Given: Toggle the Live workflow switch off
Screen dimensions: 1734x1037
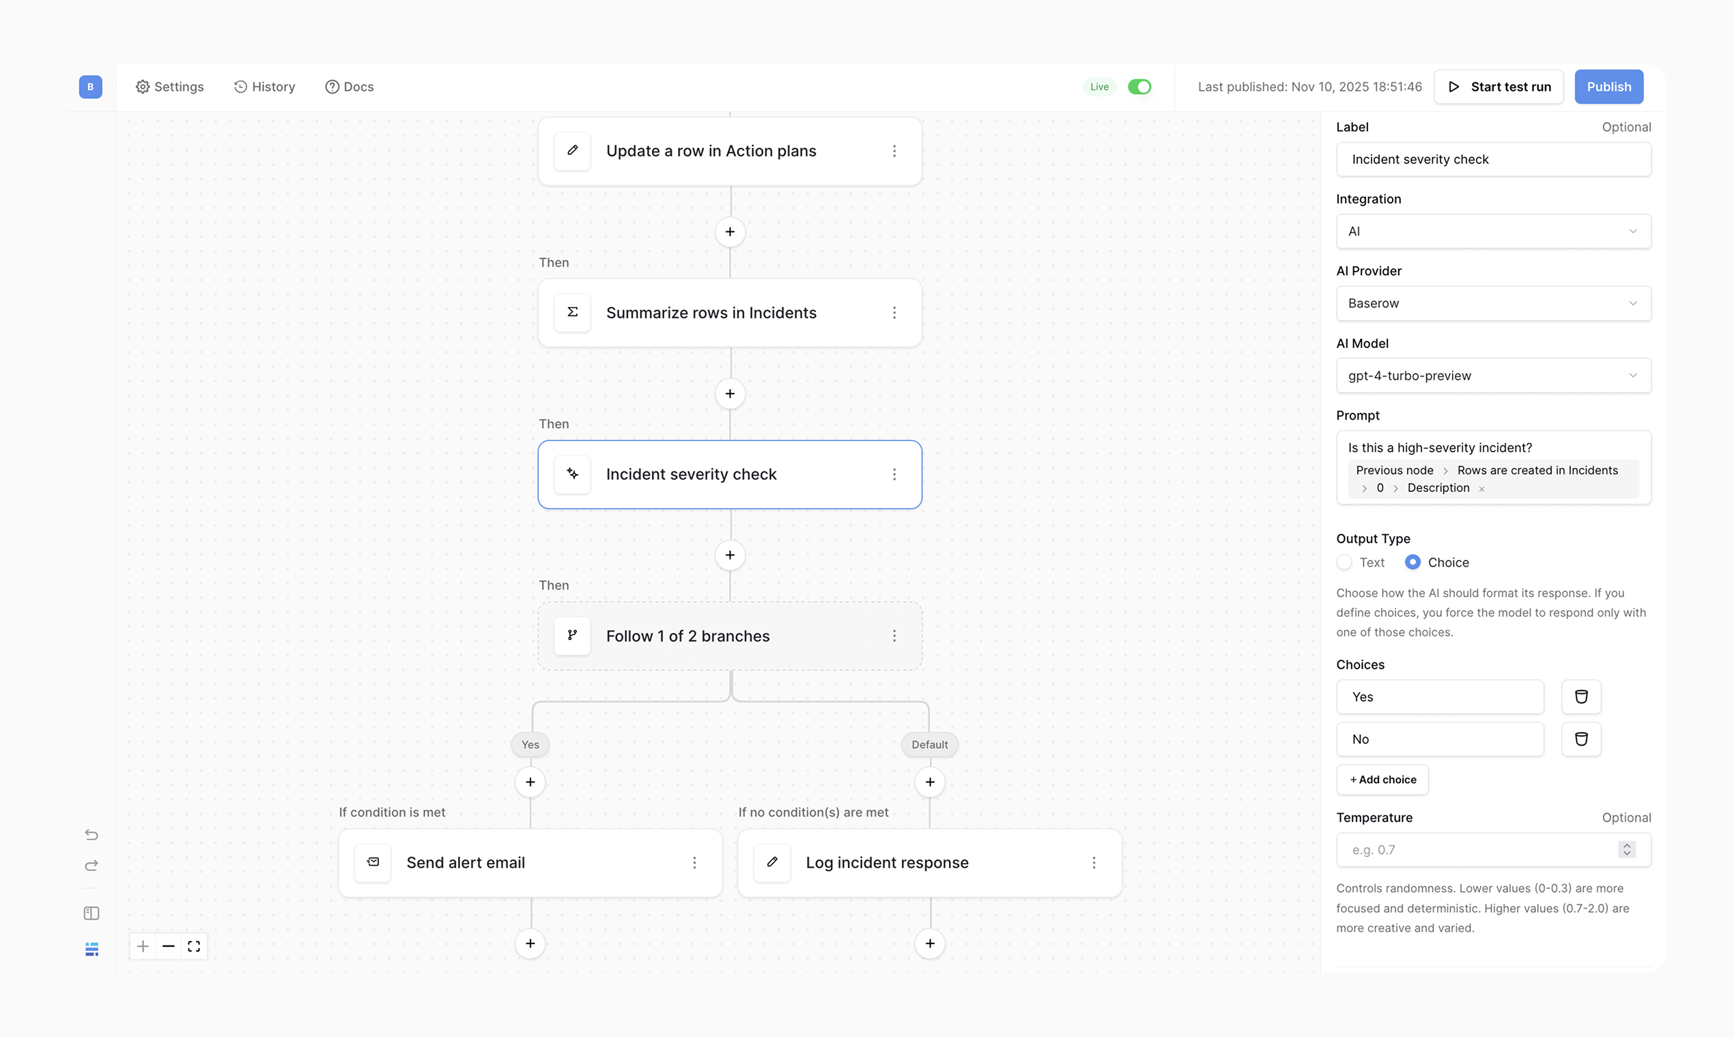Looking at the screenshot, I should point(1139,87).
